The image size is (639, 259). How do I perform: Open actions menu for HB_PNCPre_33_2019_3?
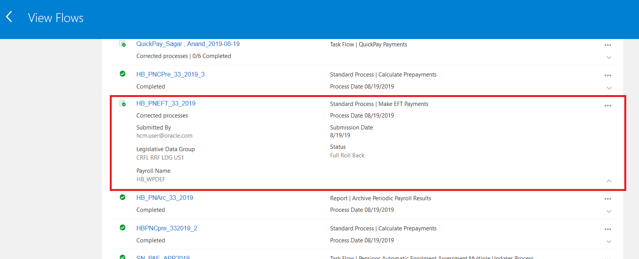pyautogui.click(x=608, y=75)
